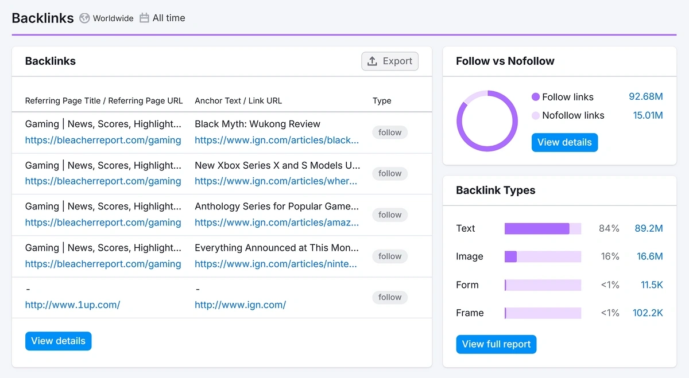Open ign.com link under Anthology Series

pos(277,223)
